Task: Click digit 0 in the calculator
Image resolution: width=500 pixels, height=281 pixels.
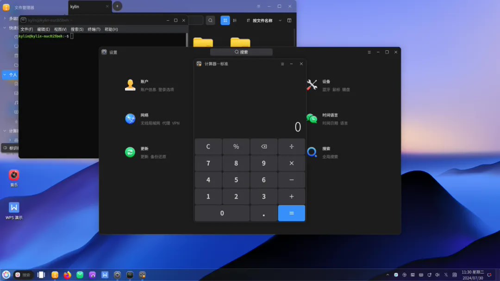Action: 222,213
